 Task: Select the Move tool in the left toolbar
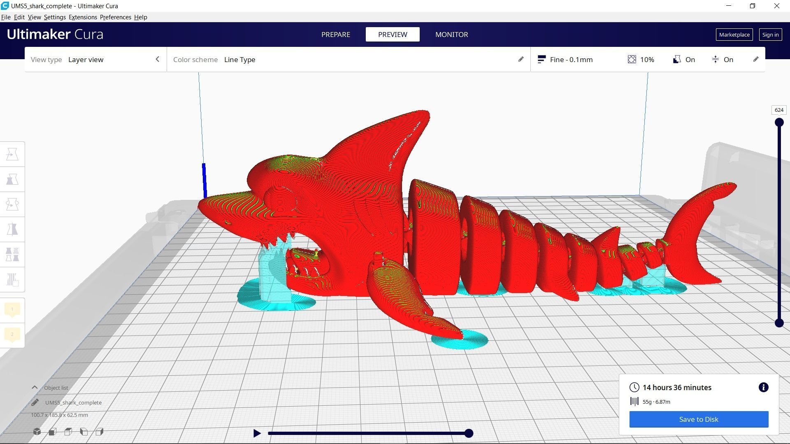12,154
